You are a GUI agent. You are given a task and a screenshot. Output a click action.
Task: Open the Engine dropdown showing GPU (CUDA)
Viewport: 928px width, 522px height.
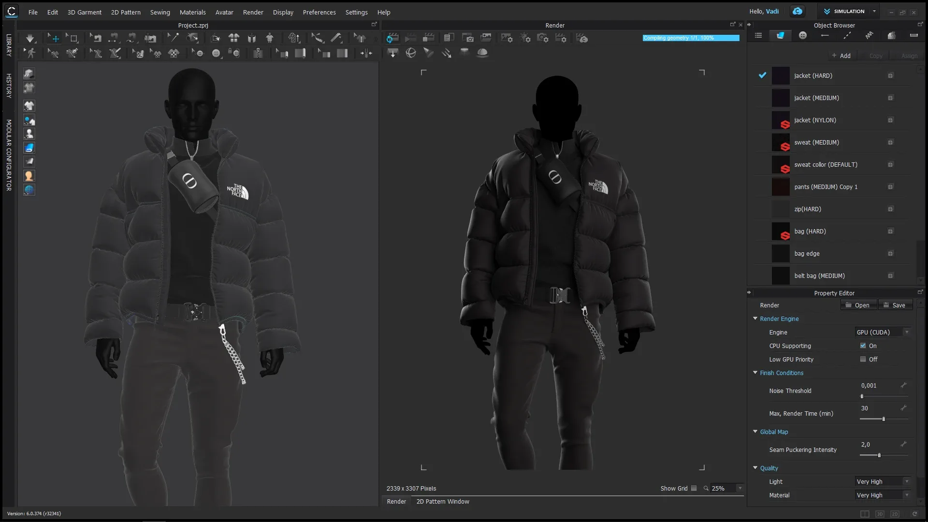(882, 332)
